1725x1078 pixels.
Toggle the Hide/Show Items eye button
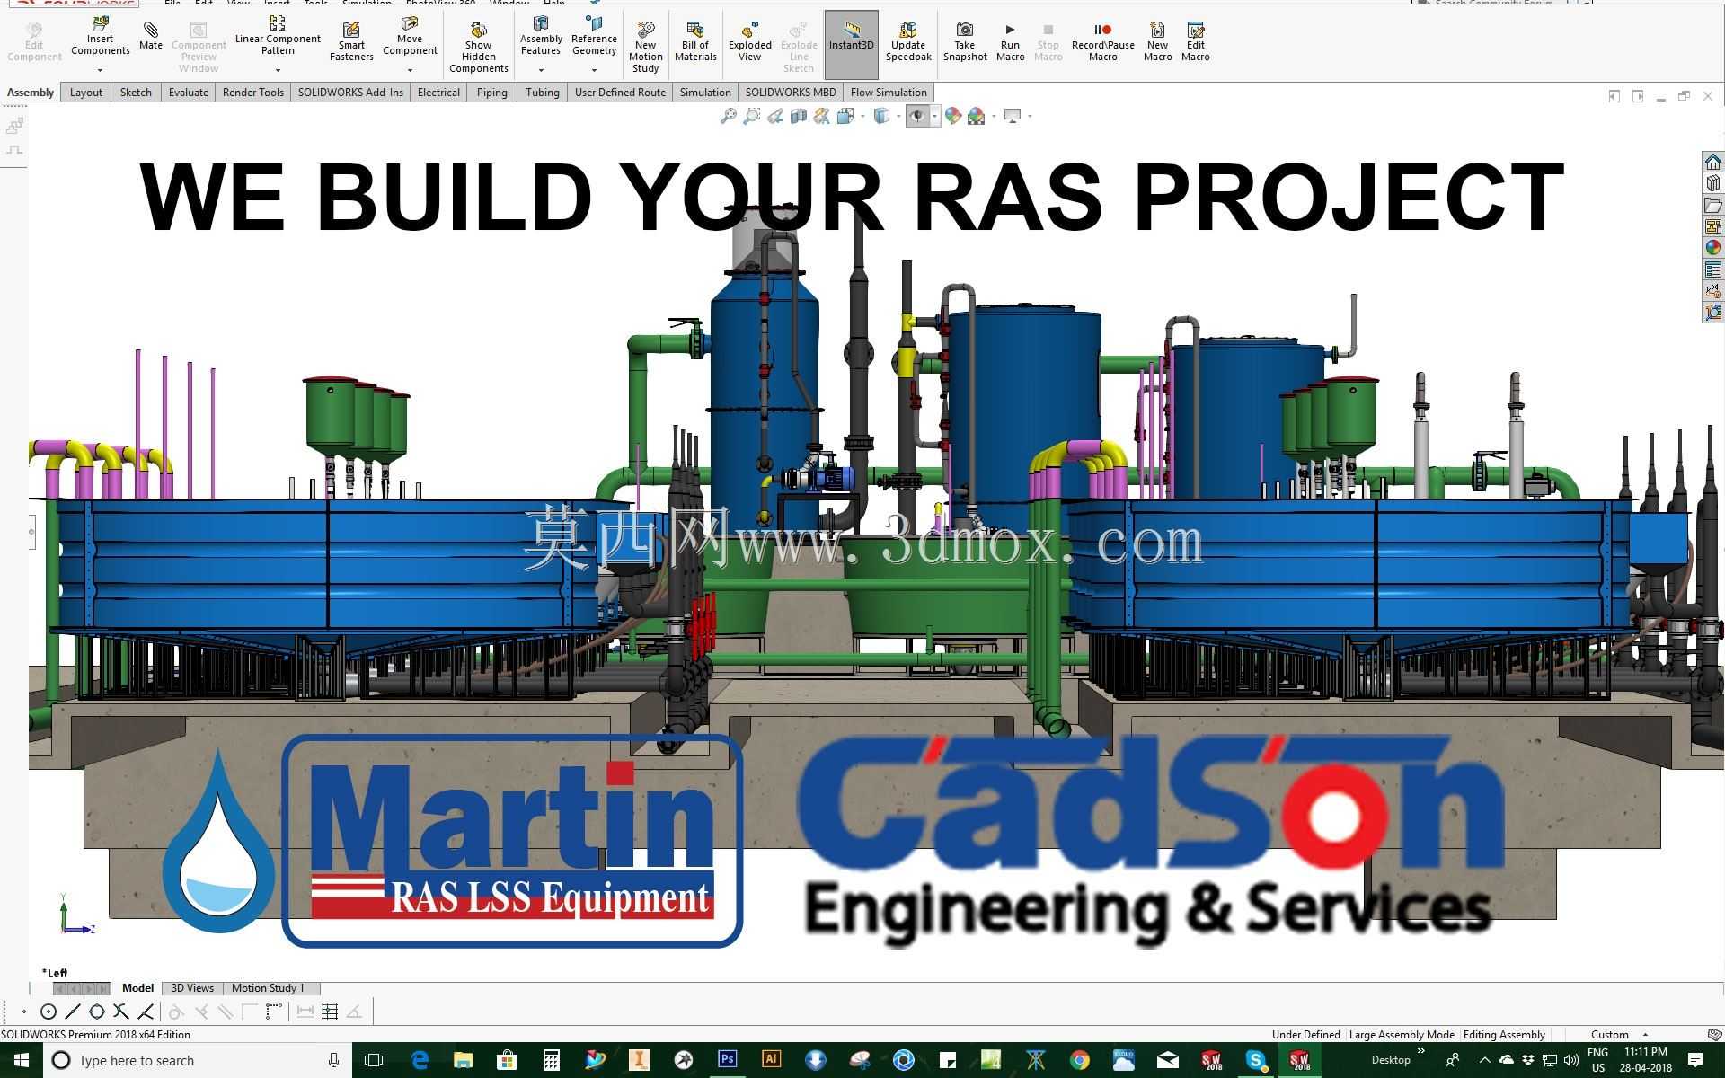tap(916, 116)
